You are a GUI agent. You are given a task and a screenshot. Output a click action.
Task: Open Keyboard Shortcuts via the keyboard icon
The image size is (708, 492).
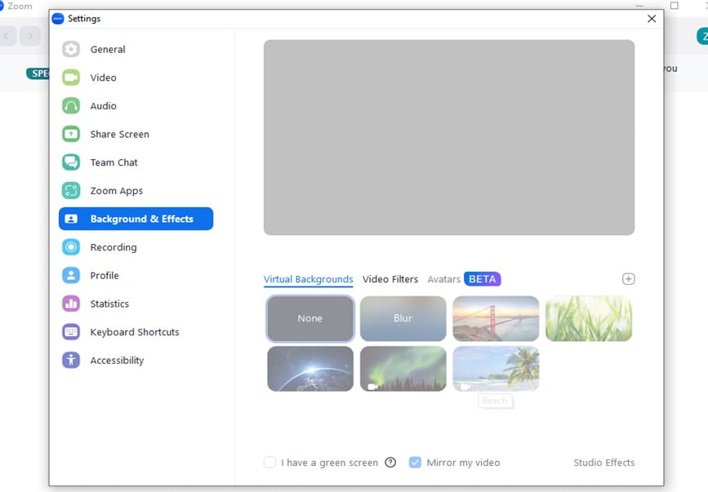click(x=71, y=332)
